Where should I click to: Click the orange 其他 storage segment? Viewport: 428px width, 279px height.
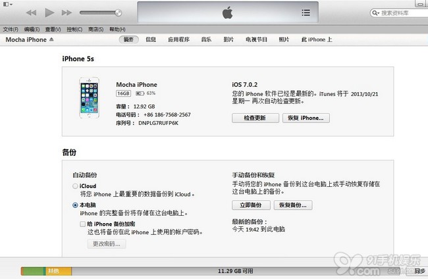tap(59, 271)
